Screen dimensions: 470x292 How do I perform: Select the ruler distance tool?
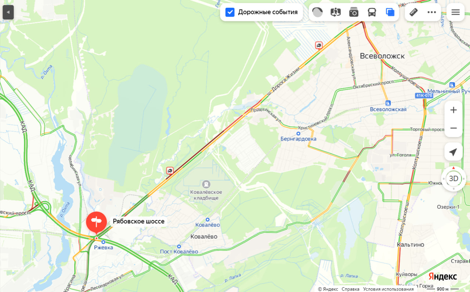414,12
